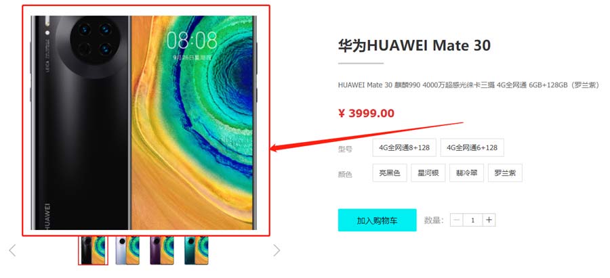Pick the 罗兰紫 color option
Viewport: 610px width, 278px height.
(x=505, y=172)
